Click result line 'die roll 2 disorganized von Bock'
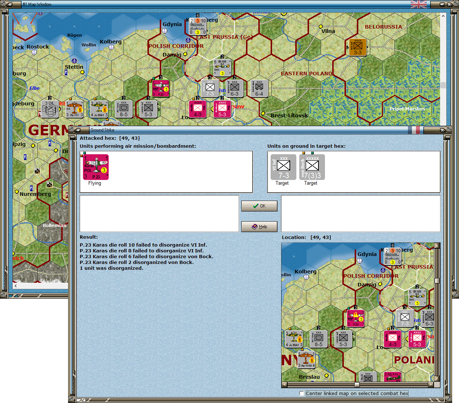 pos(137,262)
